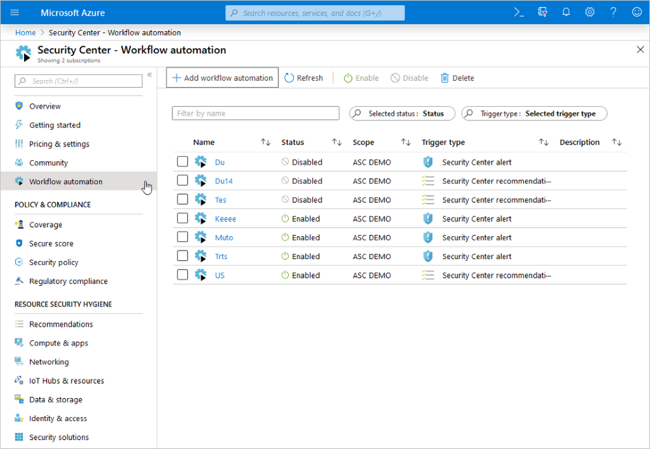Image resolution: width=650 pixels, height=449 pixels.
Task: Click the Du14 workflow automation icon
Action: point(200,181)
